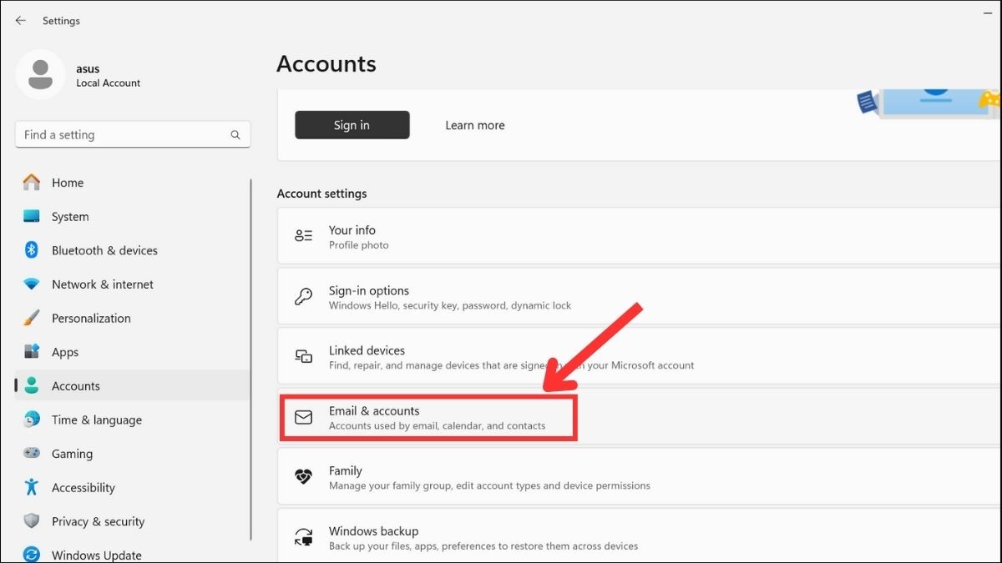Click "Accounts used by email" description

[x=438, y=426]
